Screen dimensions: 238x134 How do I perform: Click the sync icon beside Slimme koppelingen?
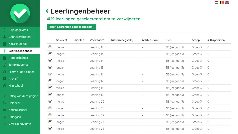pyautogui.click(x=4, y=72)
